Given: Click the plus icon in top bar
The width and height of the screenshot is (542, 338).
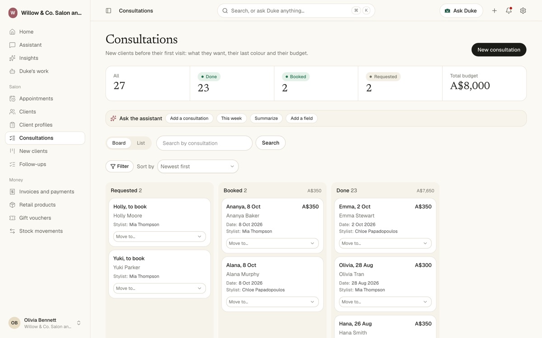Looking at the screenshot, I should pyautogui.click(x=495, y=11).
